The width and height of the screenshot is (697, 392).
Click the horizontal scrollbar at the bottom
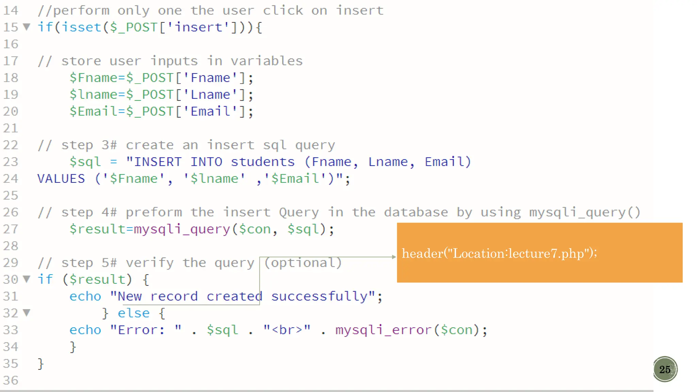click(327, 391)
